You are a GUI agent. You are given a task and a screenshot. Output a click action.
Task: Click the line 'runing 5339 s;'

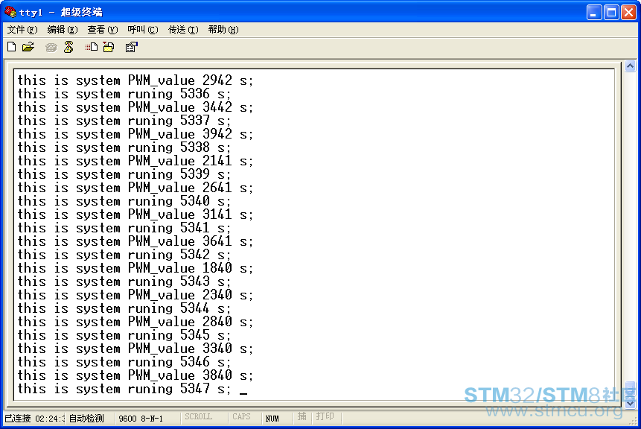(x=124, y=174)
